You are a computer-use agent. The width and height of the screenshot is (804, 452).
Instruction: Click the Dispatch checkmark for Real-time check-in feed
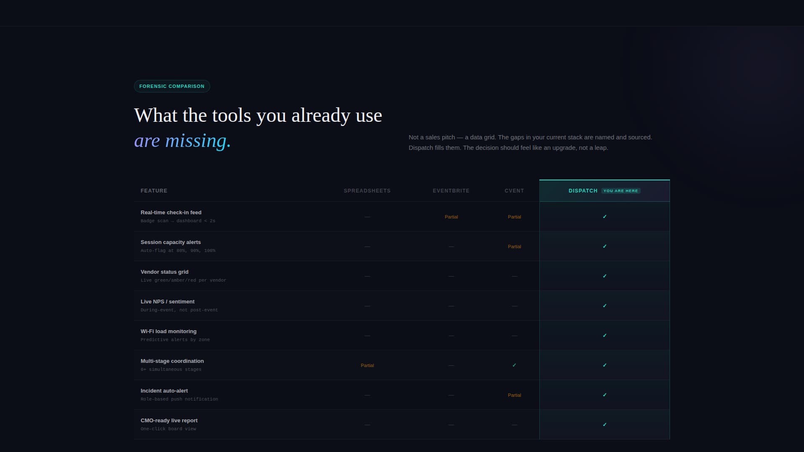(604, 217)
